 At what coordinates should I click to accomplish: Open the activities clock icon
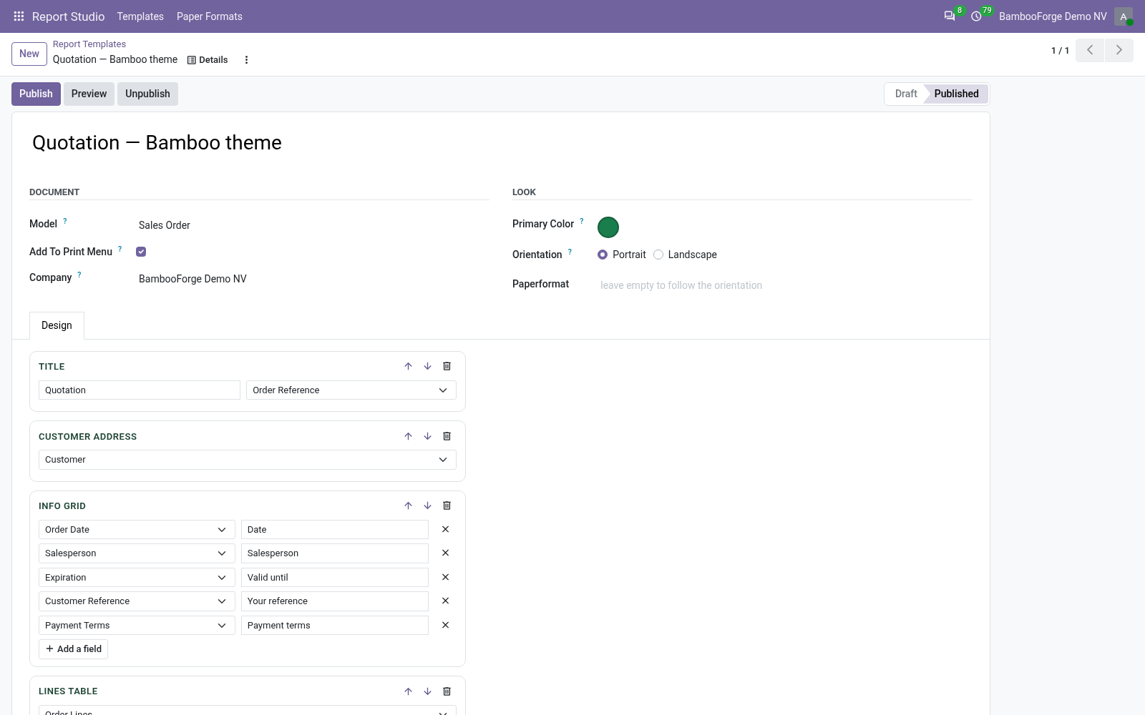[x=976, y=16]
